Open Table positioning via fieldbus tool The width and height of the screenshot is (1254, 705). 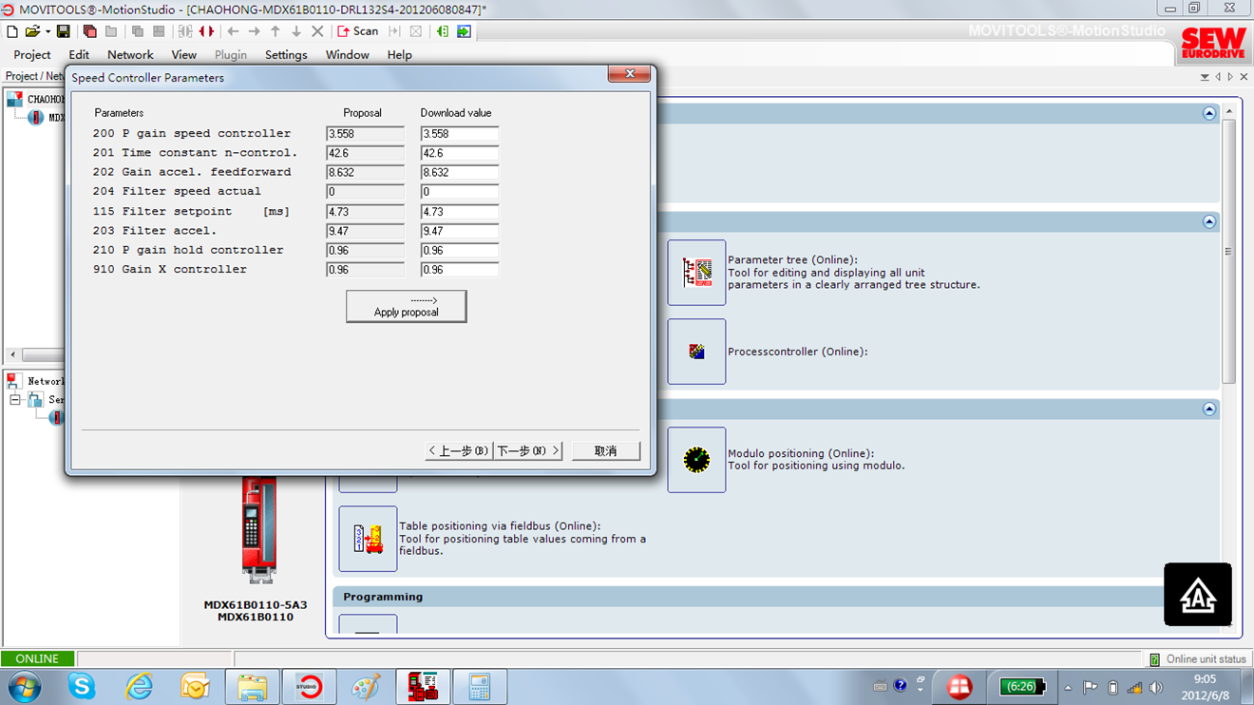[368, 539]
